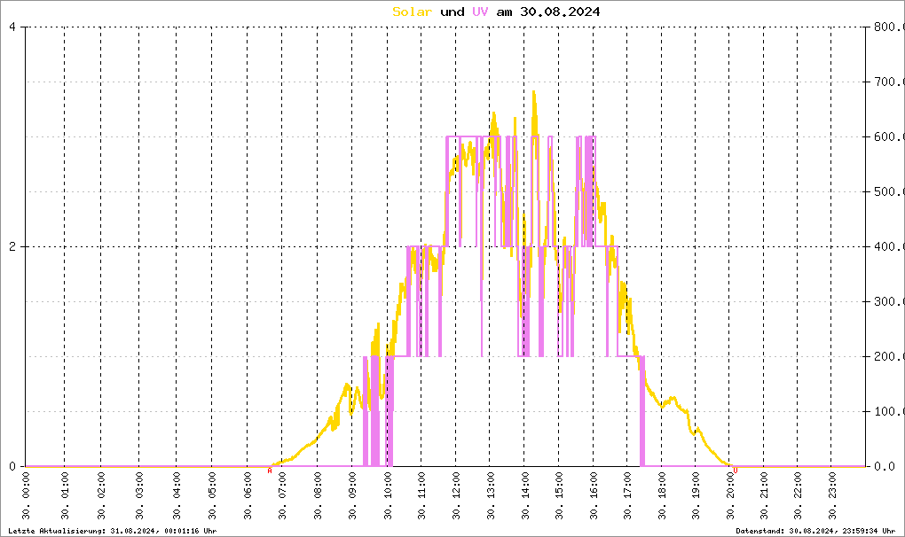
Task: Click the time label "30. 04:00"
Action: (x=177, y=495)
